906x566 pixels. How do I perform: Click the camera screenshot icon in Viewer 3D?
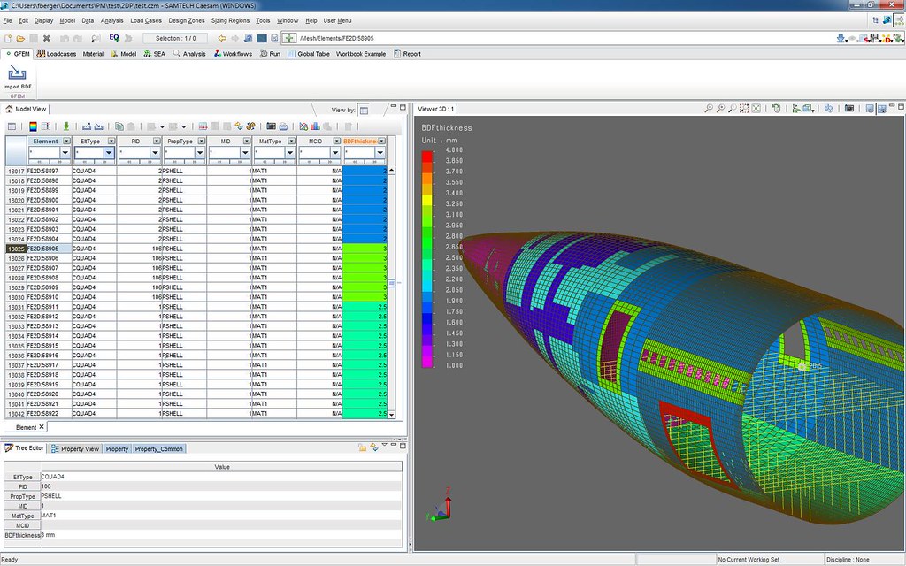849,108
